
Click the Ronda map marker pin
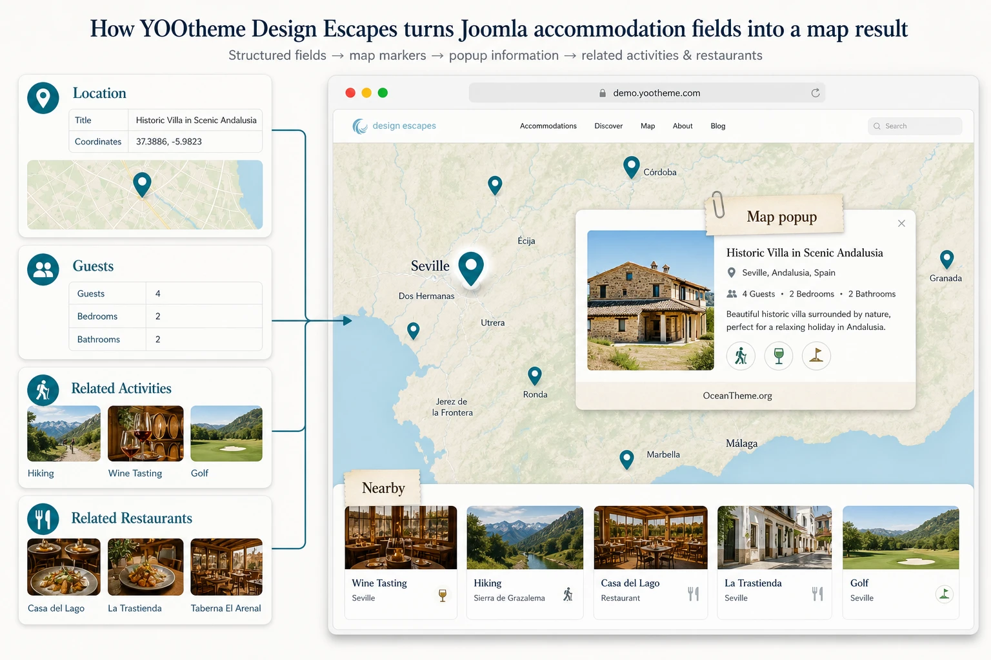point(534,375)
